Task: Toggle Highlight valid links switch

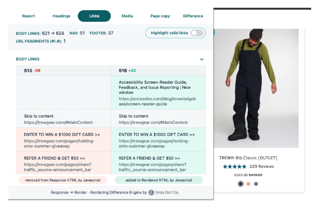Action: pyautogui.click(x=197, y=33)
